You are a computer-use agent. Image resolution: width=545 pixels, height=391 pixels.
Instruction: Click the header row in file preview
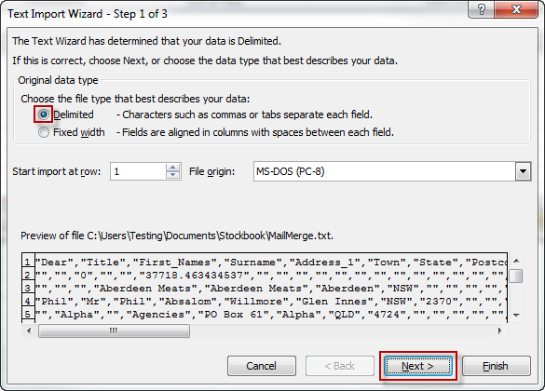pos(265,263)
